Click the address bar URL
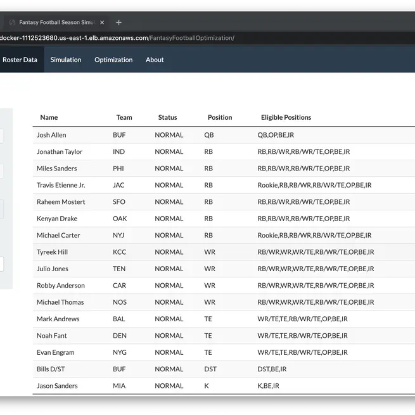The width and height of the screenshot is (415, 415). point(117,38)
